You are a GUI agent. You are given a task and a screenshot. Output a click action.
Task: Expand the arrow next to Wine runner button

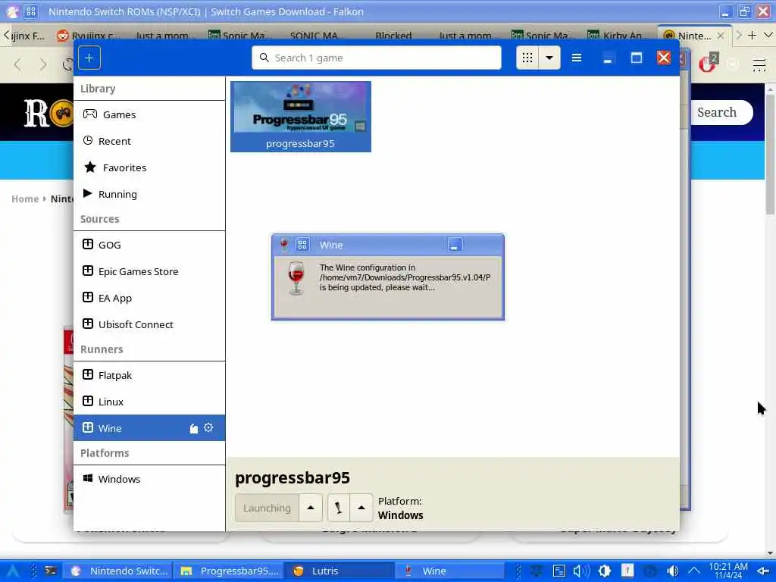[x=361, y=508]
